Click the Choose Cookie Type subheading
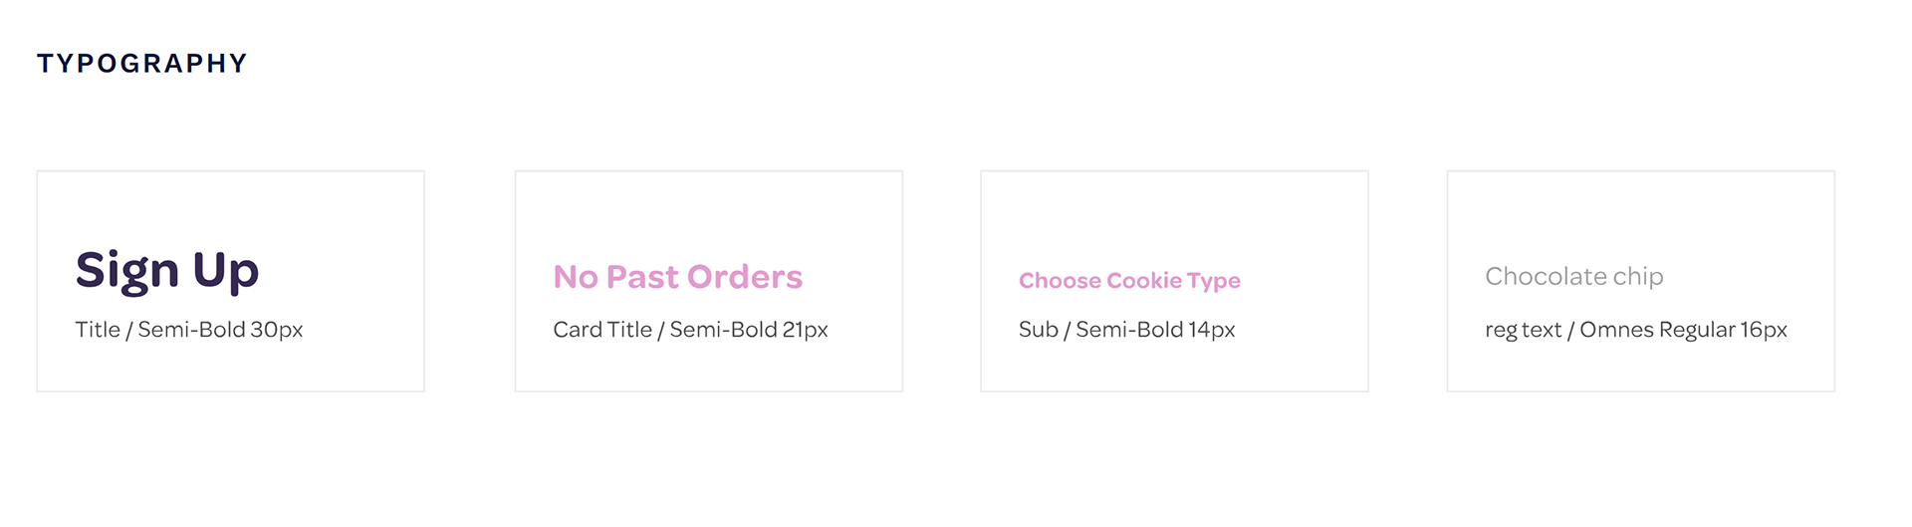Image resolution: width=1912 pixels, height=527 pixels. pos(1129,281)
